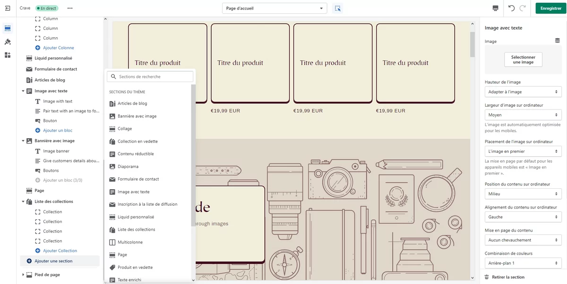Screen dimensions: 567x284
Task: Expand the Pied de page group
Action: 23,275
